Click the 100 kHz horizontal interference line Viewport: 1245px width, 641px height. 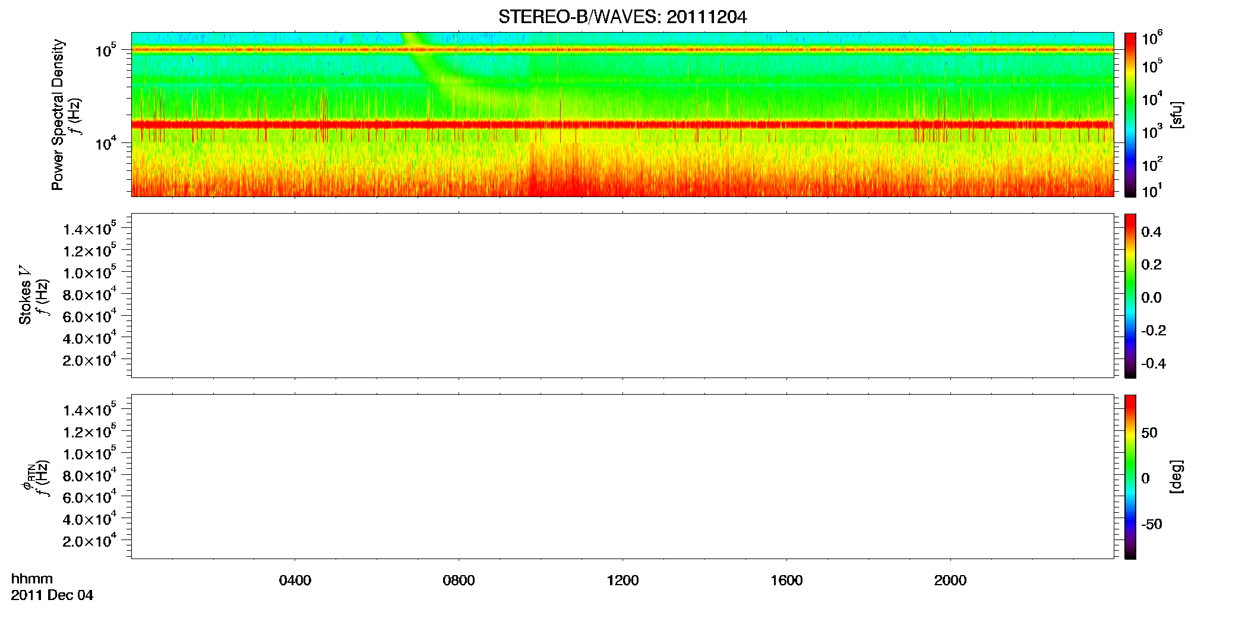(x=622, y=49)
